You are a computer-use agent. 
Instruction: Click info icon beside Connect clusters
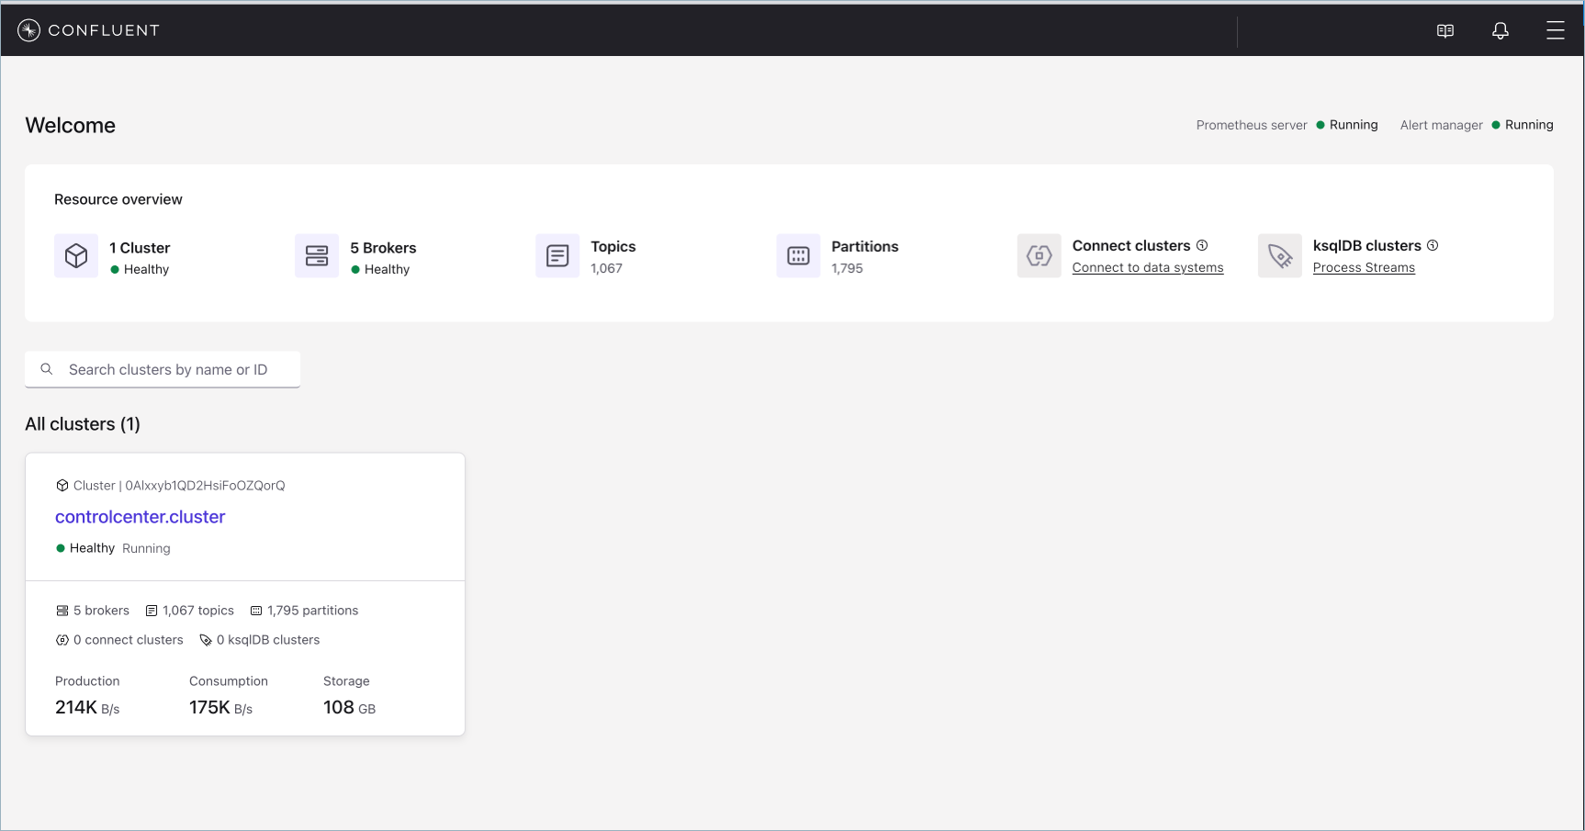tap(1202, 245)
